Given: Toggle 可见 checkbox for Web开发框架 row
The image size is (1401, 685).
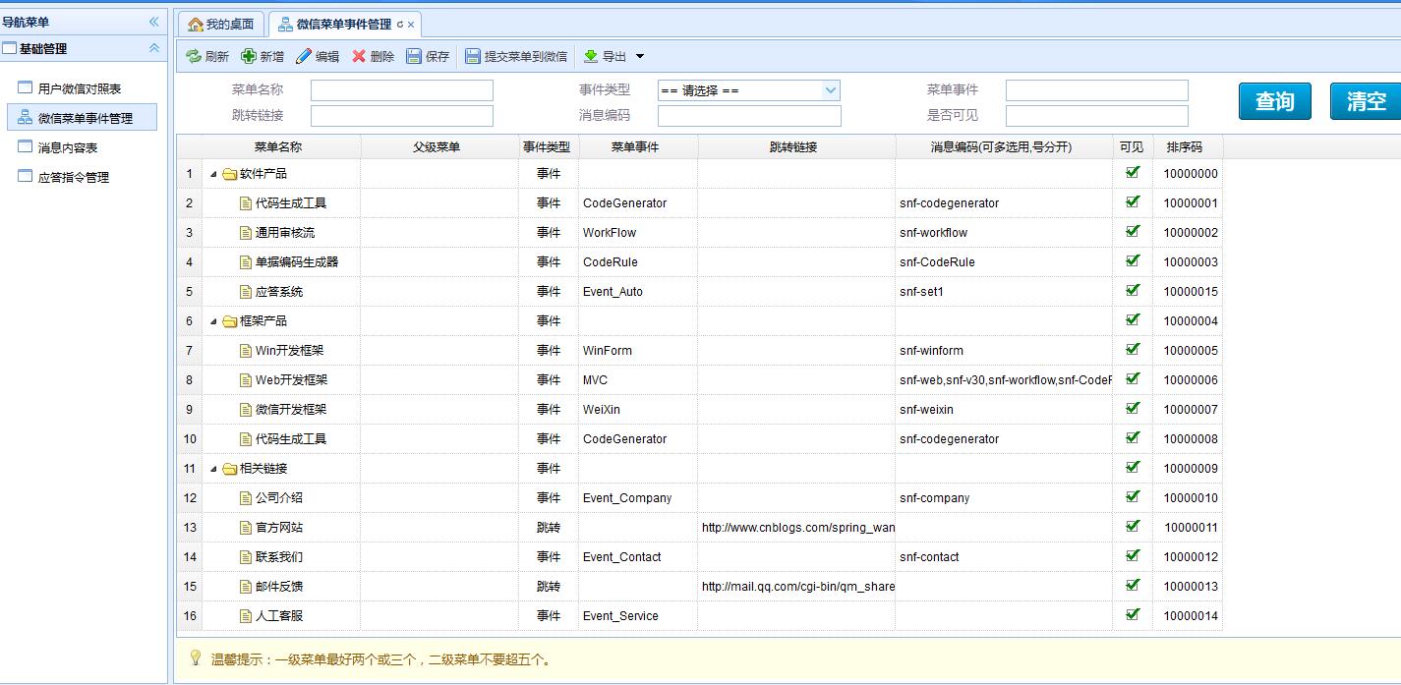Looking at the screenshot, I should tap(1133, 378).
